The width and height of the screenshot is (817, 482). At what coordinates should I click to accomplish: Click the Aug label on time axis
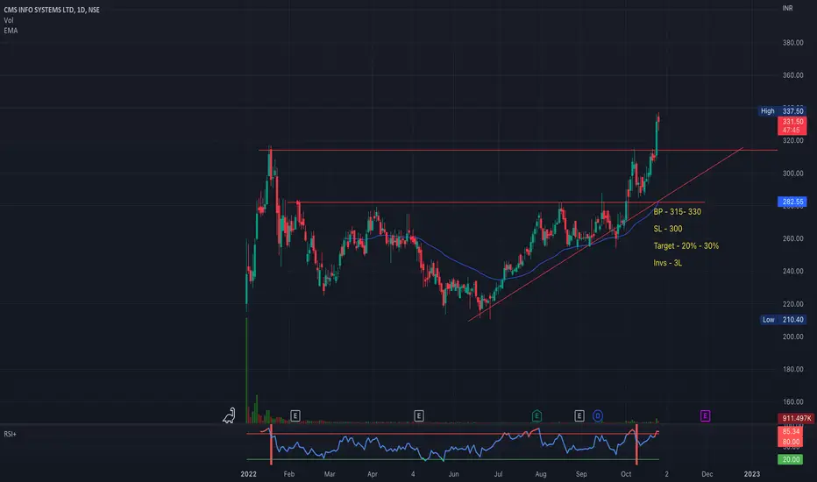click(540, 474)
